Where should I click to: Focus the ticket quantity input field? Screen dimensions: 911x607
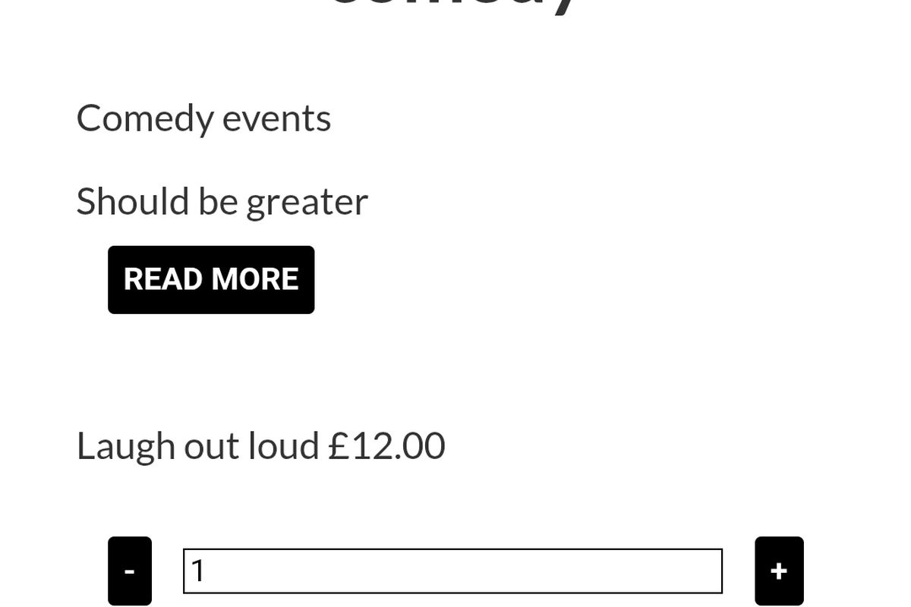coord(452,571)
